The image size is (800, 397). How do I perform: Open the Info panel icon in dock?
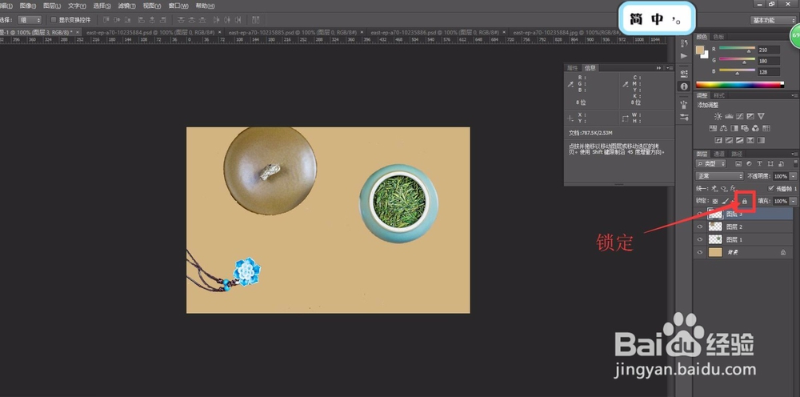click(684, 86)
